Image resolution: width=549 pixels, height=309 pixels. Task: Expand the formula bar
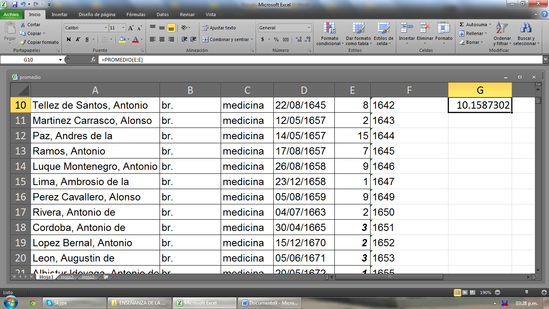click(x=545, y=60)
